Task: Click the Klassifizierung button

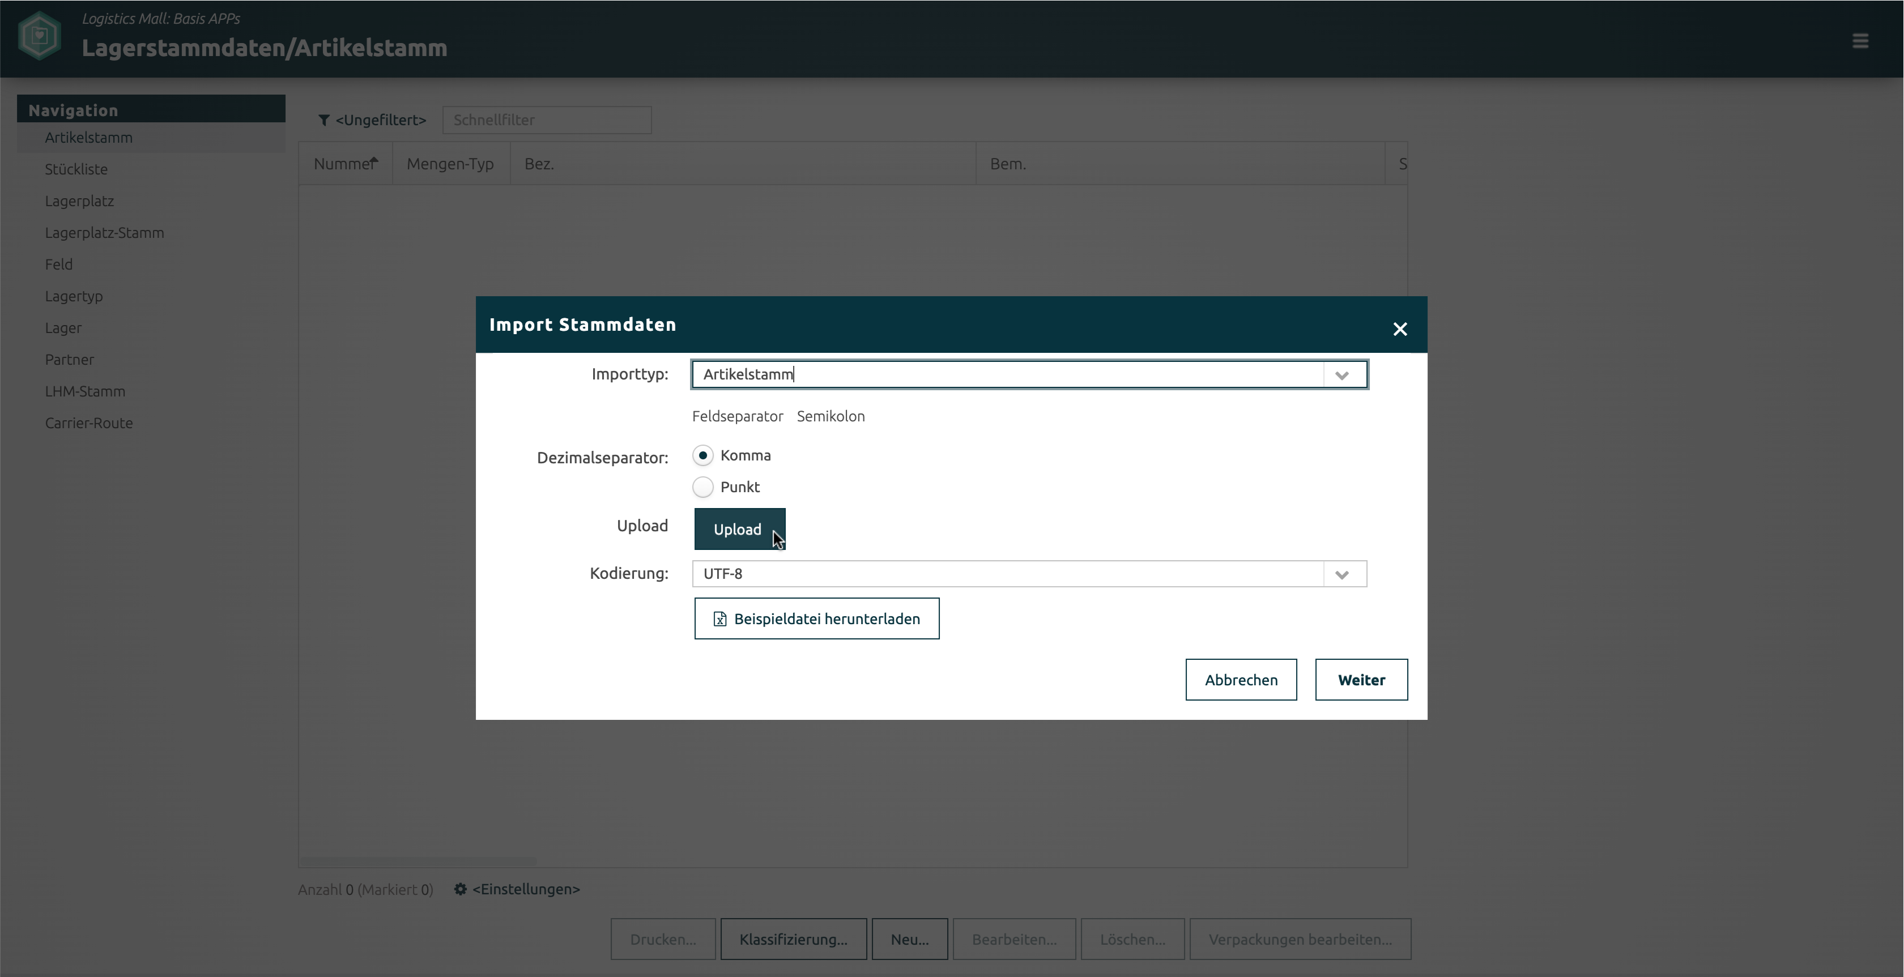Action: point(793,939)
